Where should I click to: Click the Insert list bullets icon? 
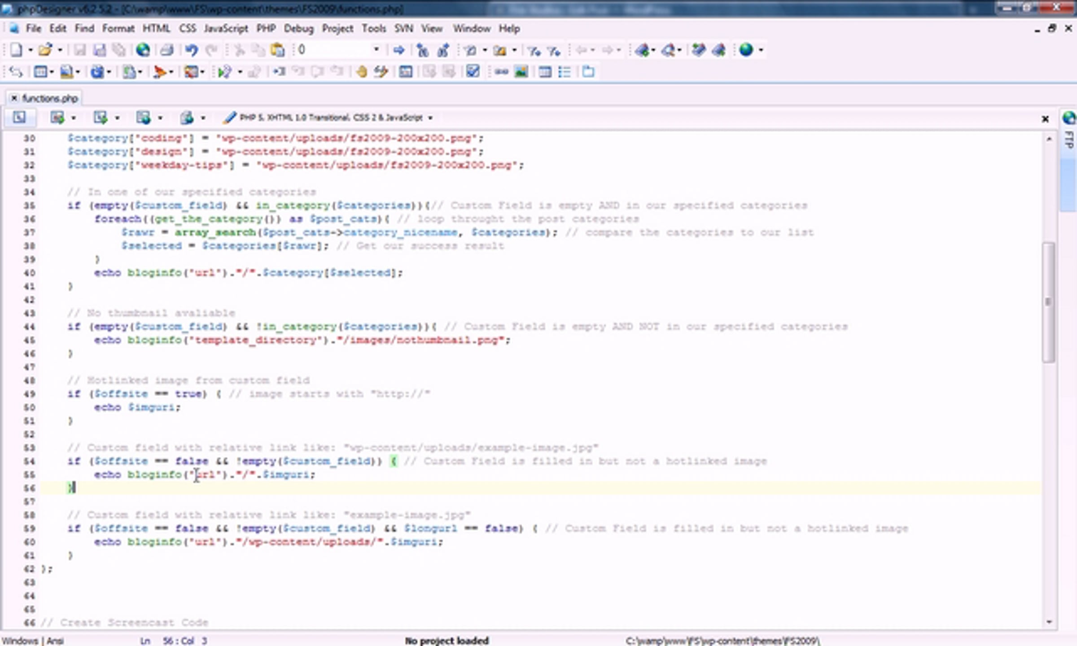(565, 72)
